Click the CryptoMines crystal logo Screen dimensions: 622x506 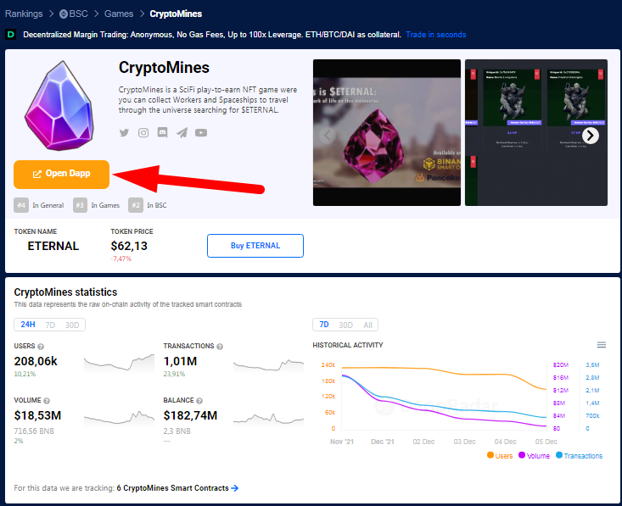(60, 106)
